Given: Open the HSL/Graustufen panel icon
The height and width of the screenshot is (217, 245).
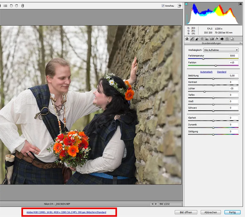Looking at the screenshot, I should tap(202, 39).
